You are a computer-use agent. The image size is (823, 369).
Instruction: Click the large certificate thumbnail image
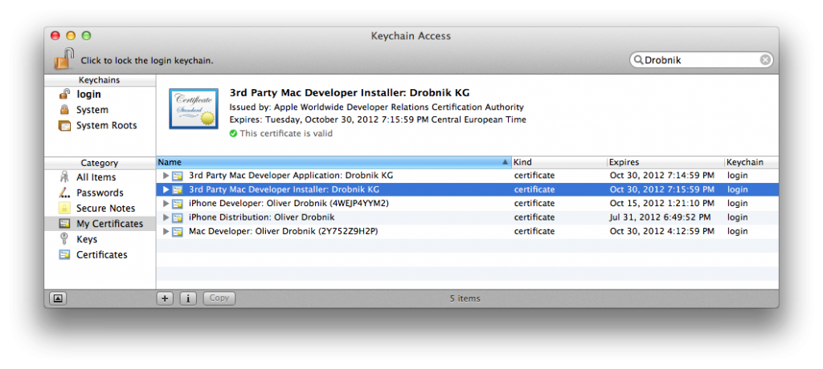click(194, 108)
